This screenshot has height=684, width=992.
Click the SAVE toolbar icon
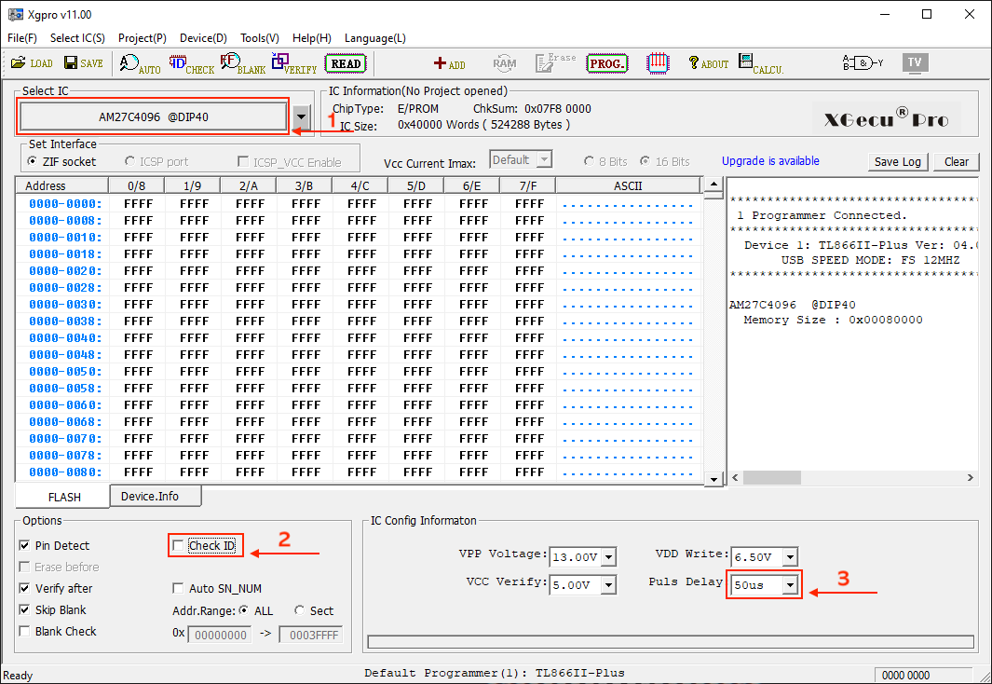pos(84,63)
